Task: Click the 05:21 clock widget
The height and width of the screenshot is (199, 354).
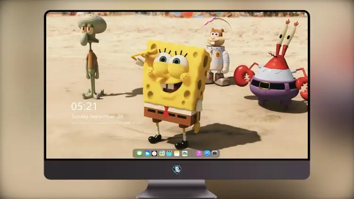Action: pos(84,106)
